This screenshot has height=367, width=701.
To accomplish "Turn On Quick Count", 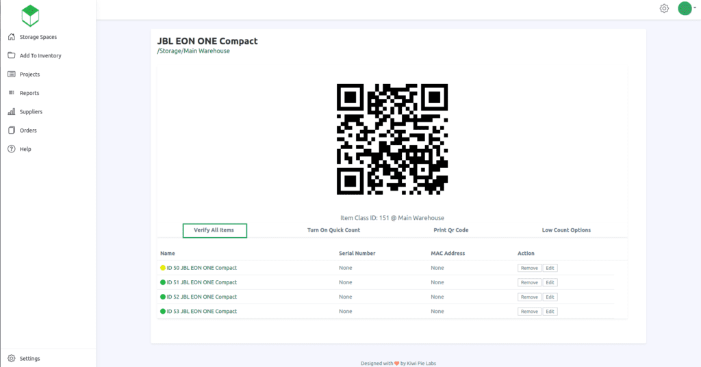I will tap(333, 230).
